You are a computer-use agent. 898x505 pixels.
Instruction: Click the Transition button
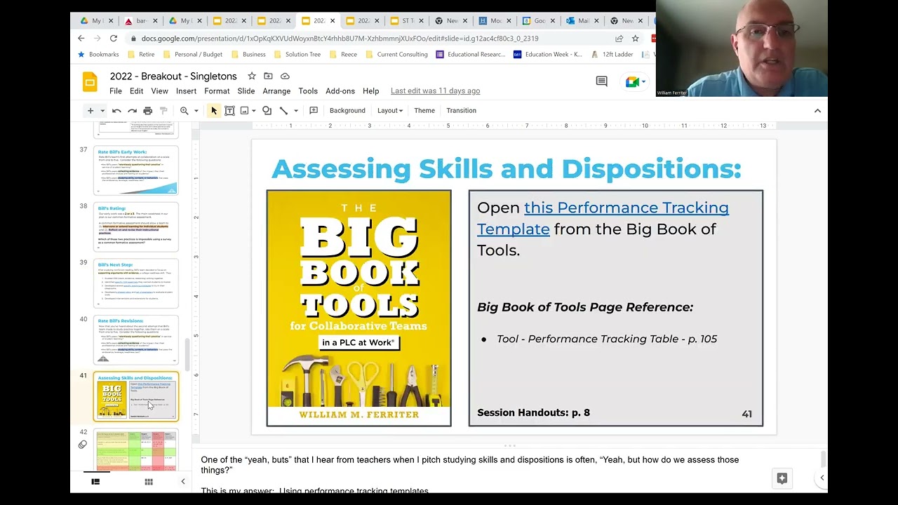point(461,111)
